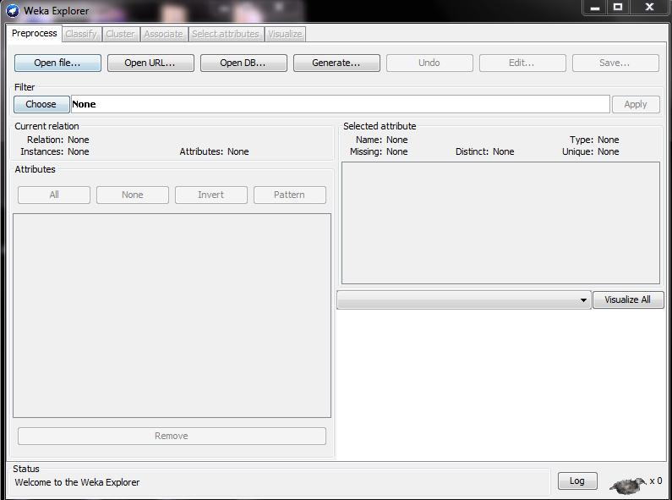
Task: Click the Weka Explorer title bar logo
Action: click(x=13, y=10)
